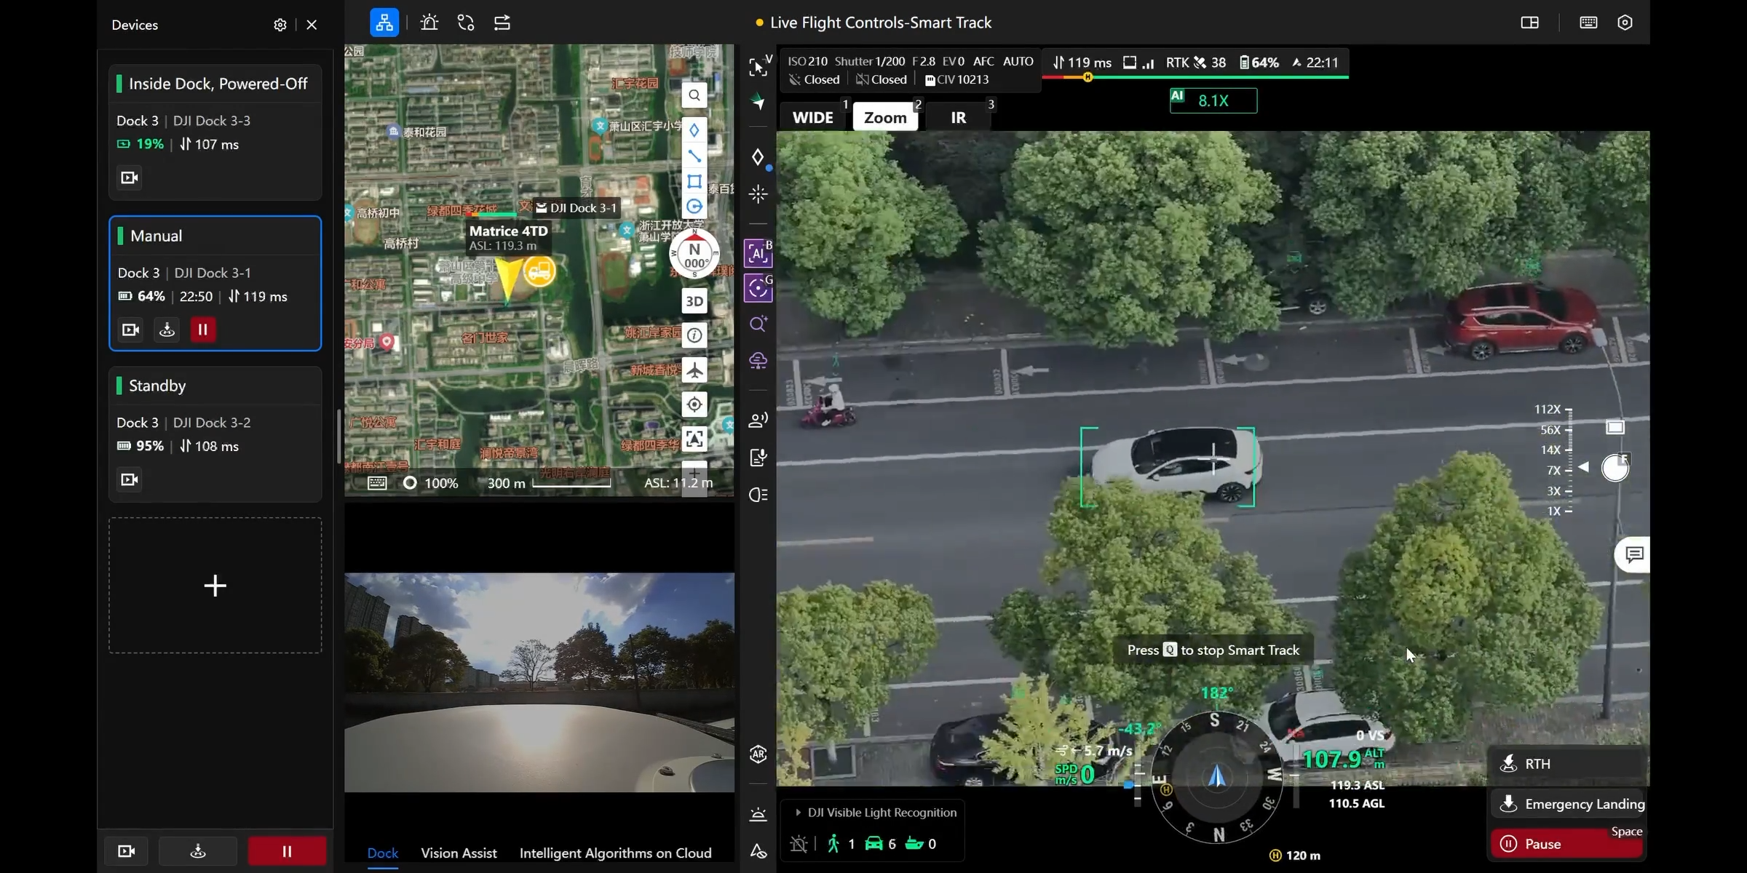Switch to the IR camera tab
1747x873 pixels.
click(x=959, y=116)
